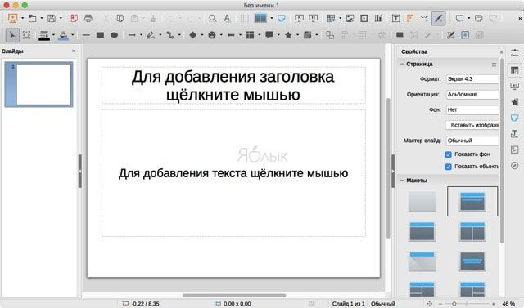This screenshot has height=308, width=524.
Task: Click the Spelling check A icon
Action: click(x=227, y=18)
